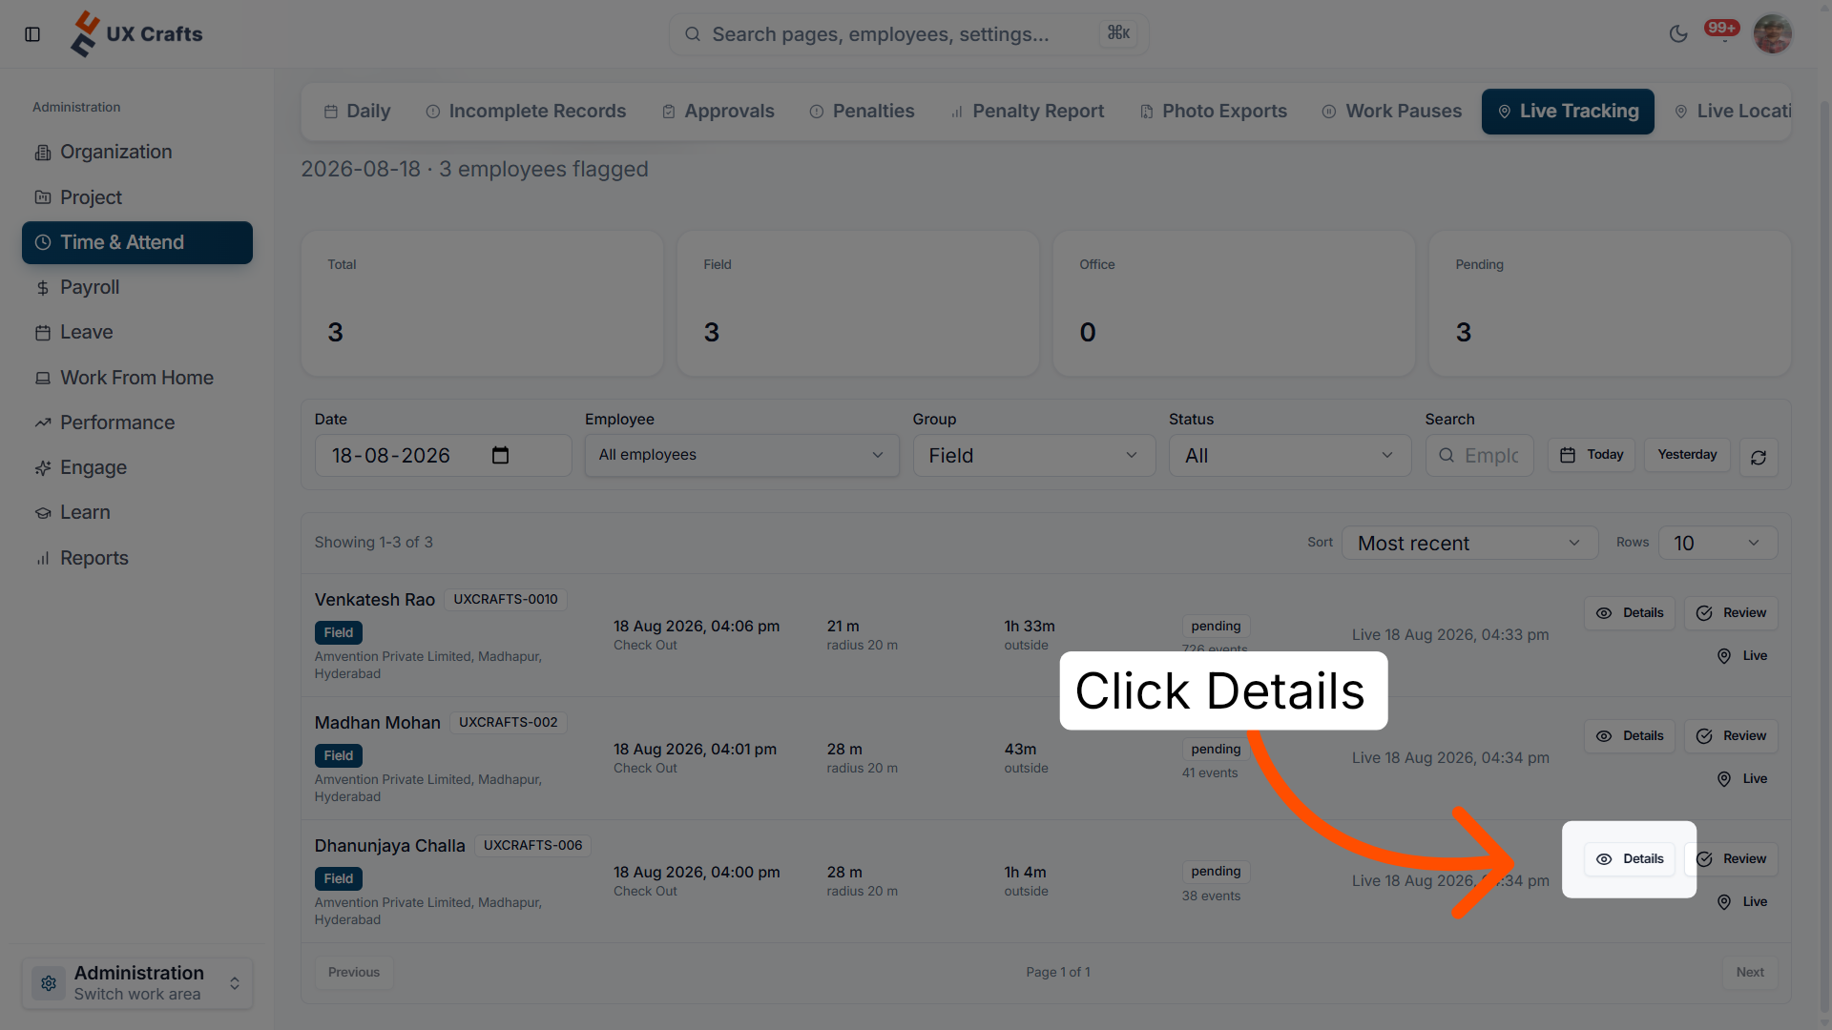
Task: Toggle the sidebar panel icon
Action: (32, 34)
